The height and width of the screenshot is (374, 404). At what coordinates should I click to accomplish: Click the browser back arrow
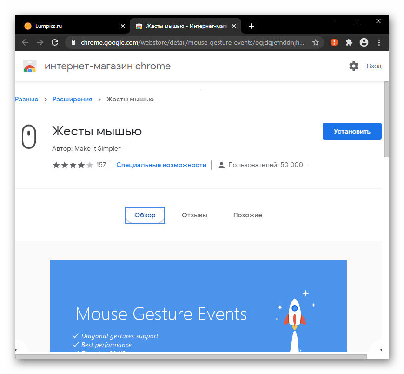25,42
